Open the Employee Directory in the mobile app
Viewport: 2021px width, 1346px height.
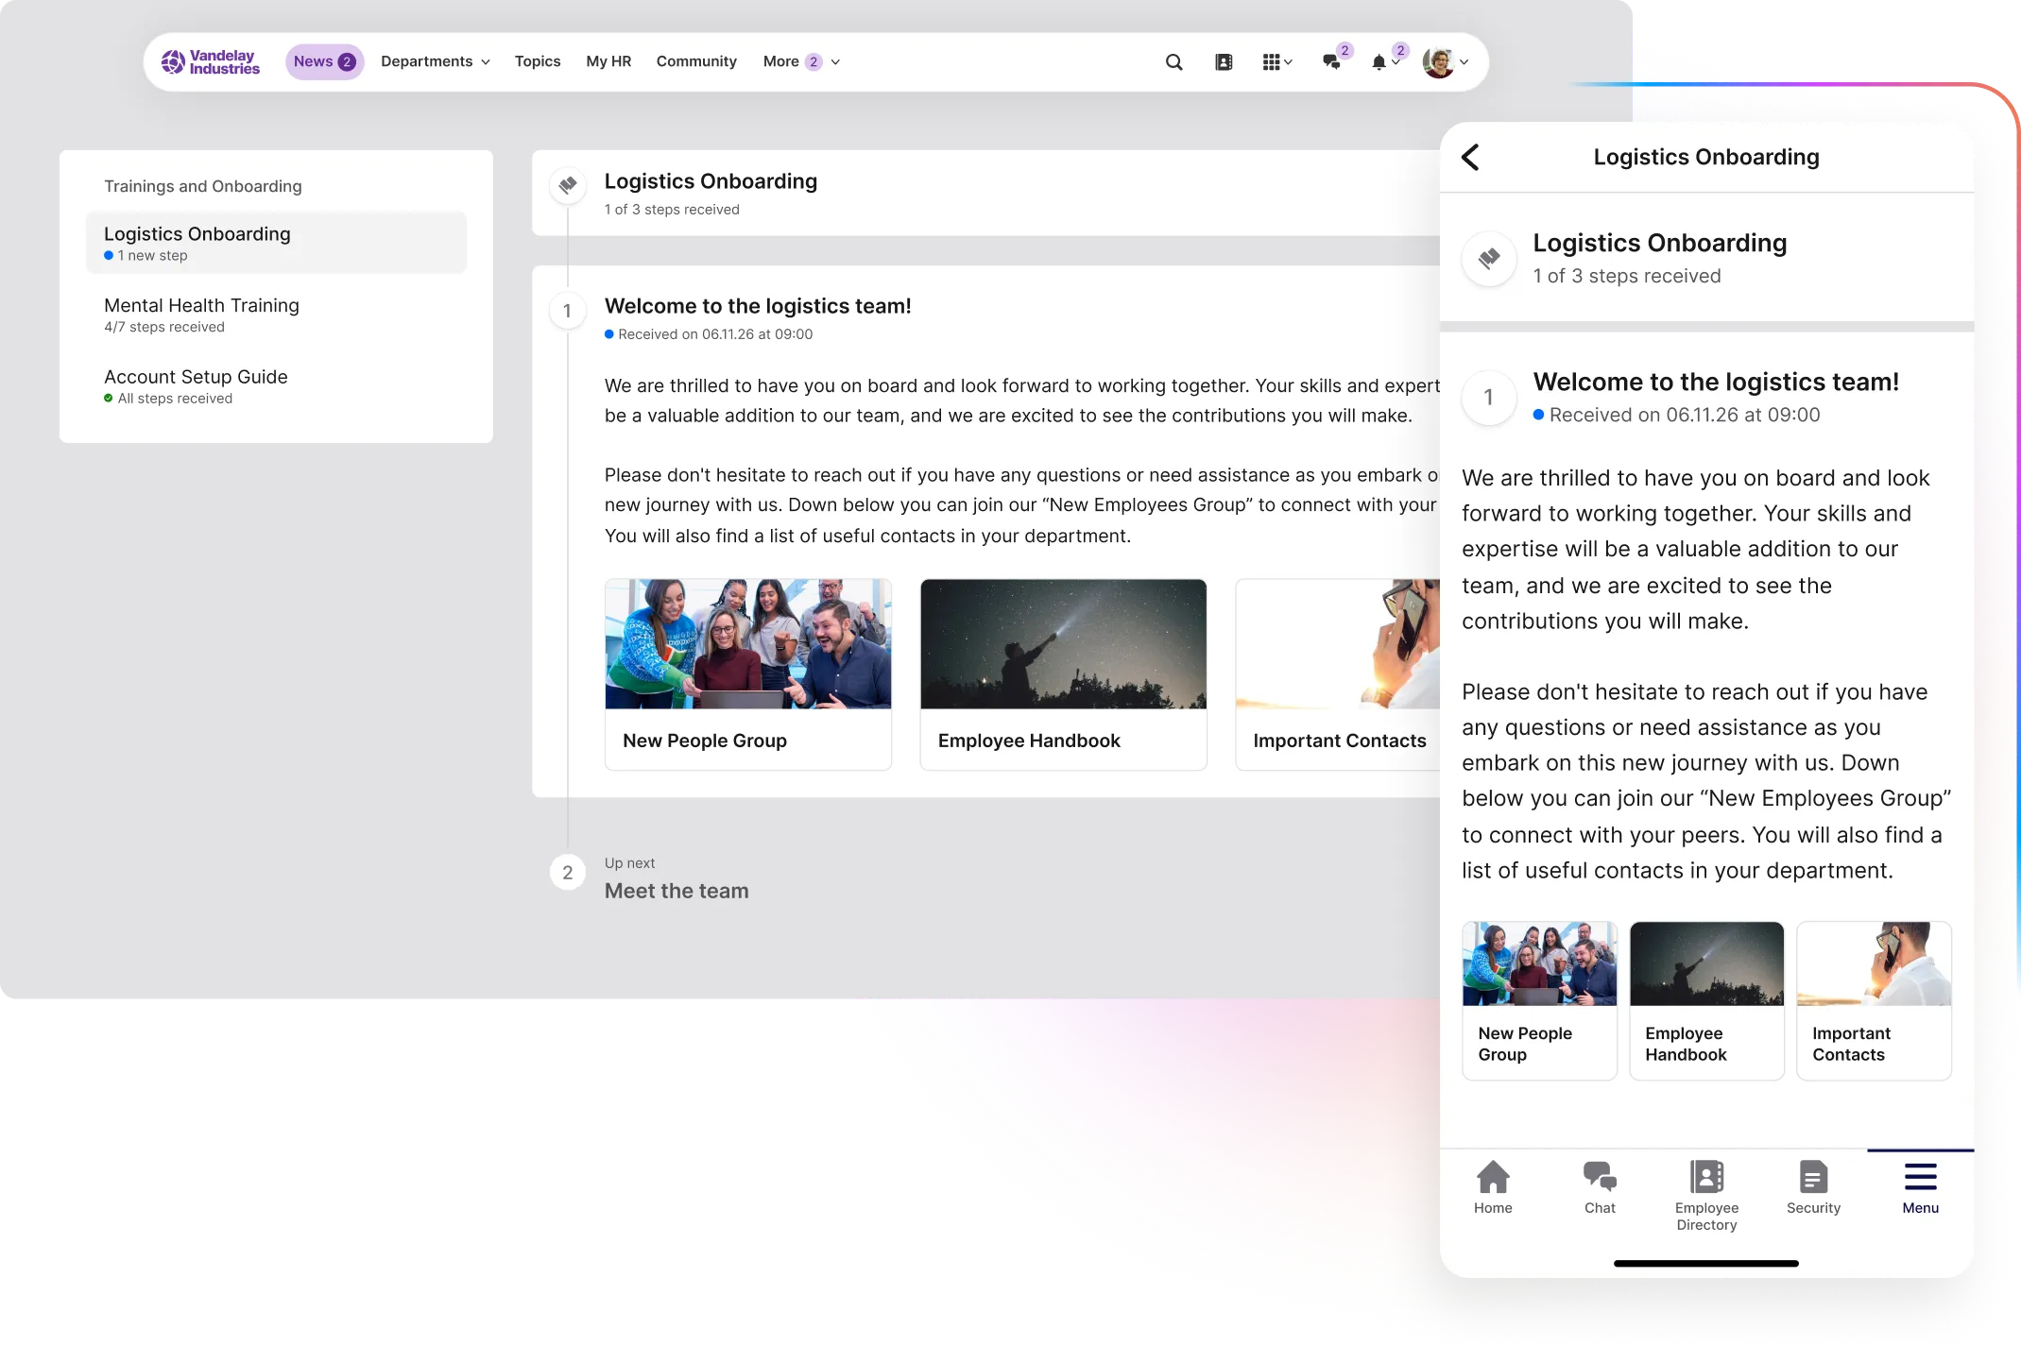pos(1706,1188)
